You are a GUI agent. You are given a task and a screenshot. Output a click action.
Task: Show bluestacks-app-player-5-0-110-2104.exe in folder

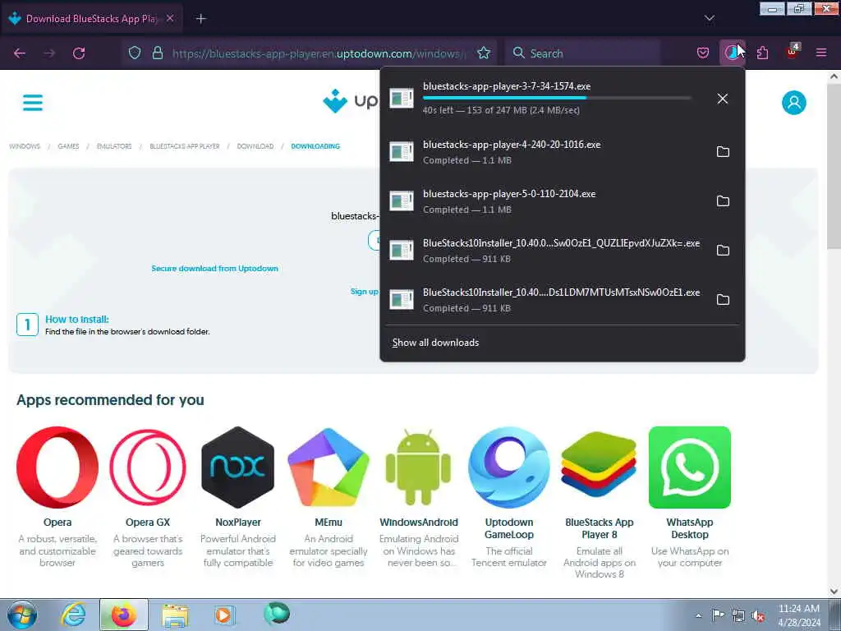point(723,201)
